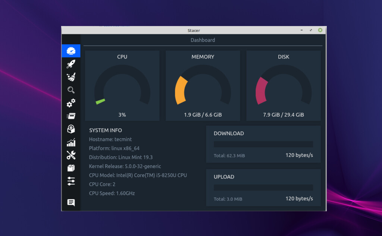
Task: Click the Download progress bar
Action: (263, 144)
